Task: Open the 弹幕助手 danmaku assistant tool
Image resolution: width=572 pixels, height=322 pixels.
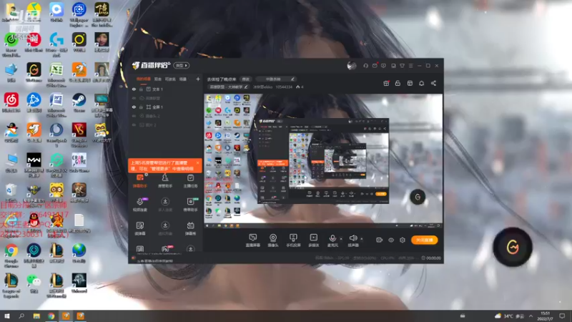Action: (139, 181)
